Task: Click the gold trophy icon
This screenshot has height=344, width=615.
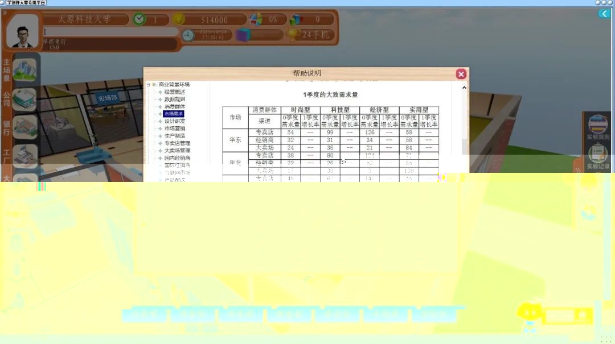Action: 293,35
